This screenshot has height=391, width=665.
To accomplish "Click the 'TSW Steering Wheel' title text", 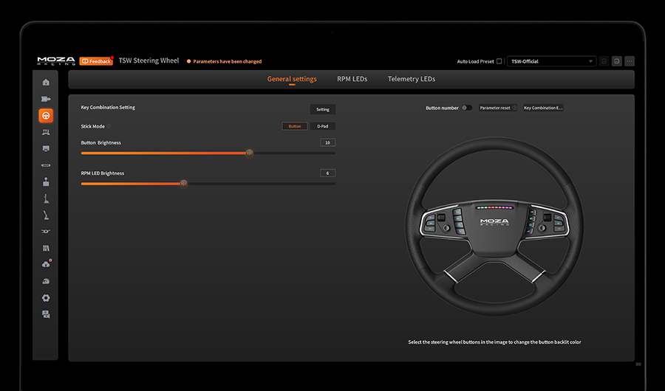I will tap(149, 60).
